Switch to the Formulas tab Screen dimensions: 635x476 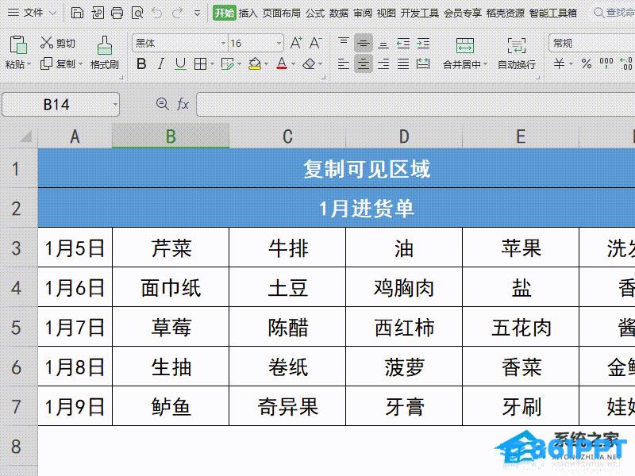pyautogui.click(x=314, y=13)
